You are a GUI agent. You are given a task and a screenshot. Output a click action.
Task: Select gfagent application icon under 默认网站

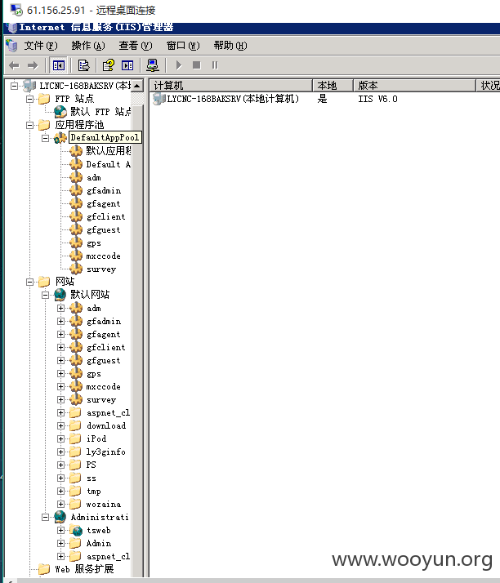[76, 334]
